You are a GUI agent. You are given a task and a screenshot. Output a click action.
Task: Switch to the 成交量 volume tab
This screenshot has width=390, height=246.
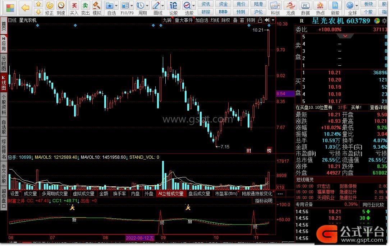point(30,194)
